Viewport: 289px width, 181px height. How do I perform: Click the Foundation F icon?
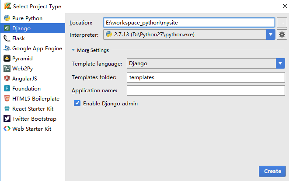pyautogui.click(x=7, y=88)
